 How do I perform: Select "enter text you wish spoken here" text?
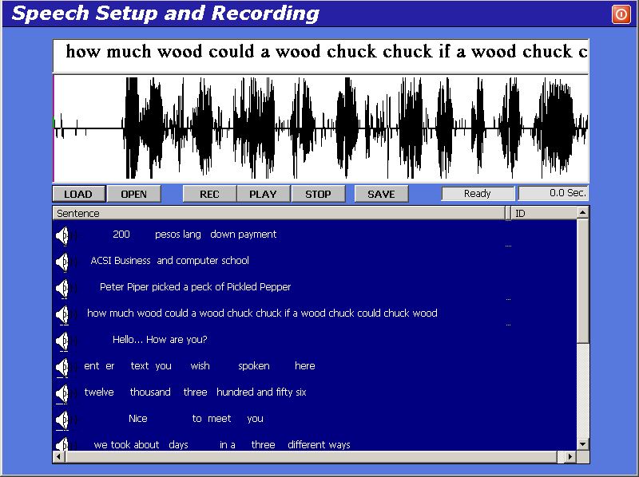200,366
